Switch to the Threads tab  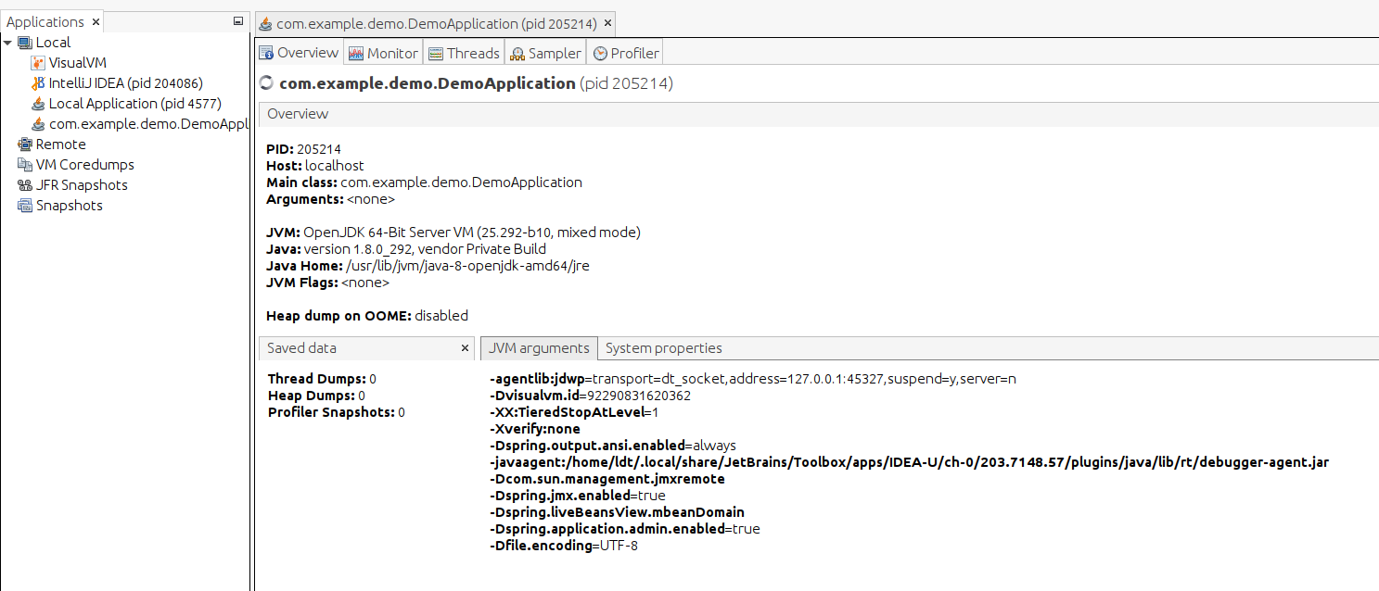[464, 53]
